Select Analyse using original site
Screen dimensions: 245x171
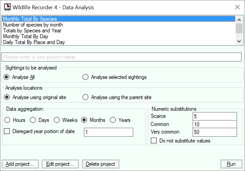point(35,97)
